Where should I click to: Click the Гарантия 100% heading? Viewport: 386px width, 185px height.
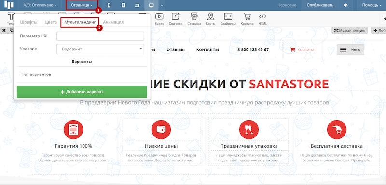(x=73, y=146)
